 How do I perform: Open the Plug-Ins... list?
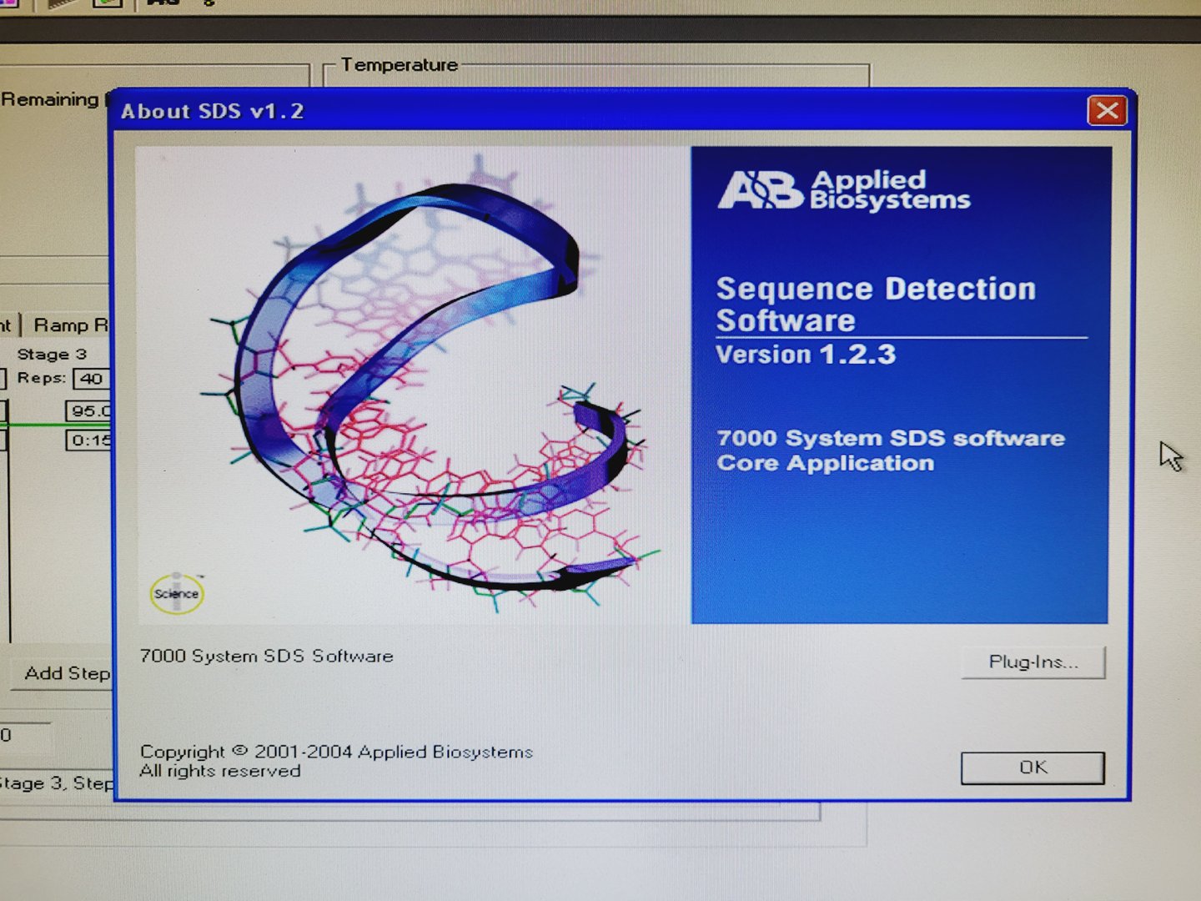point(1033,662)
